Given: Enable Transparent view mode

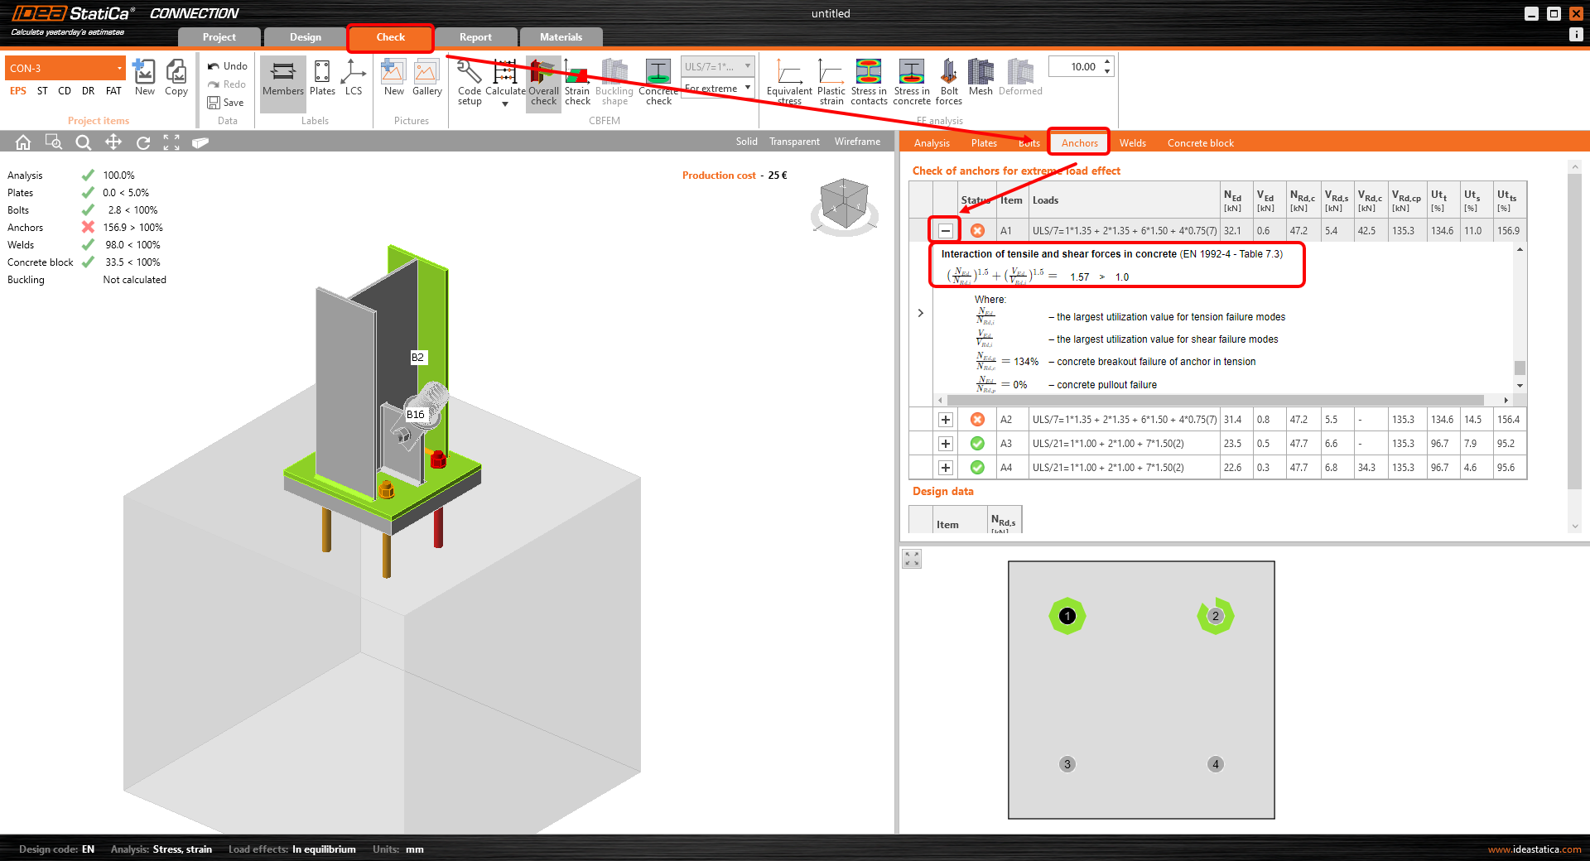Looking at the screenshot, I should 793,142.
